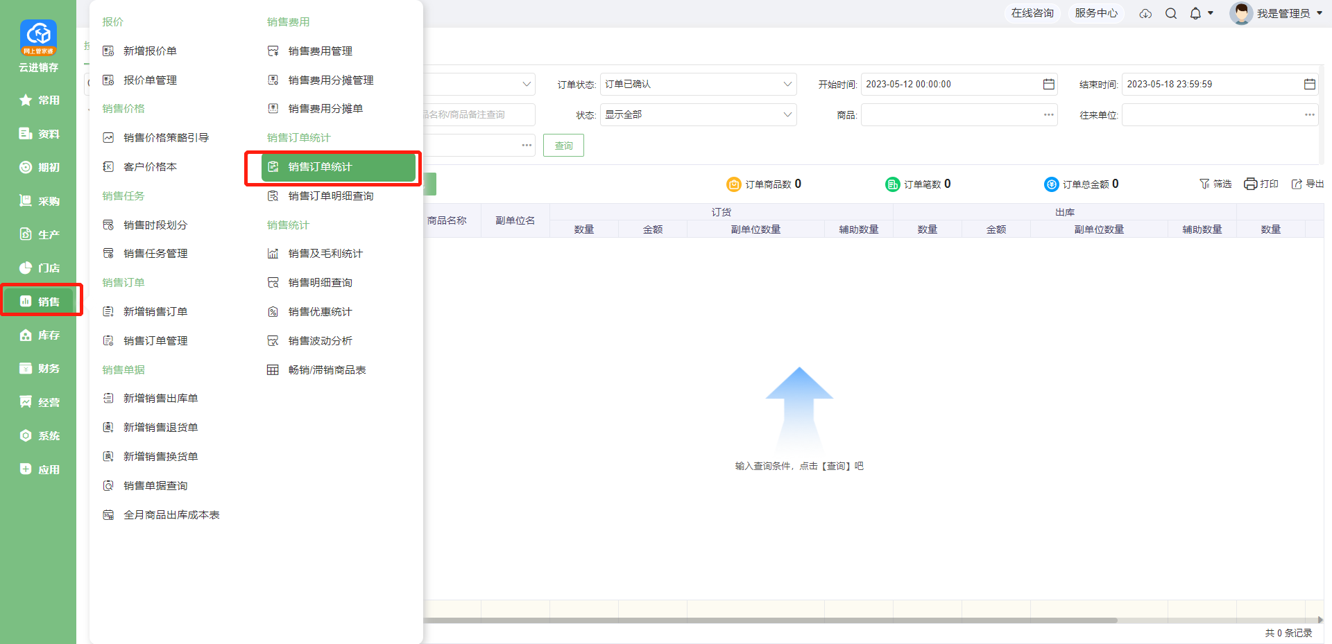Open the notification bell
1332x644 pixels.
pyautogui.click(x=1195, y=14)
